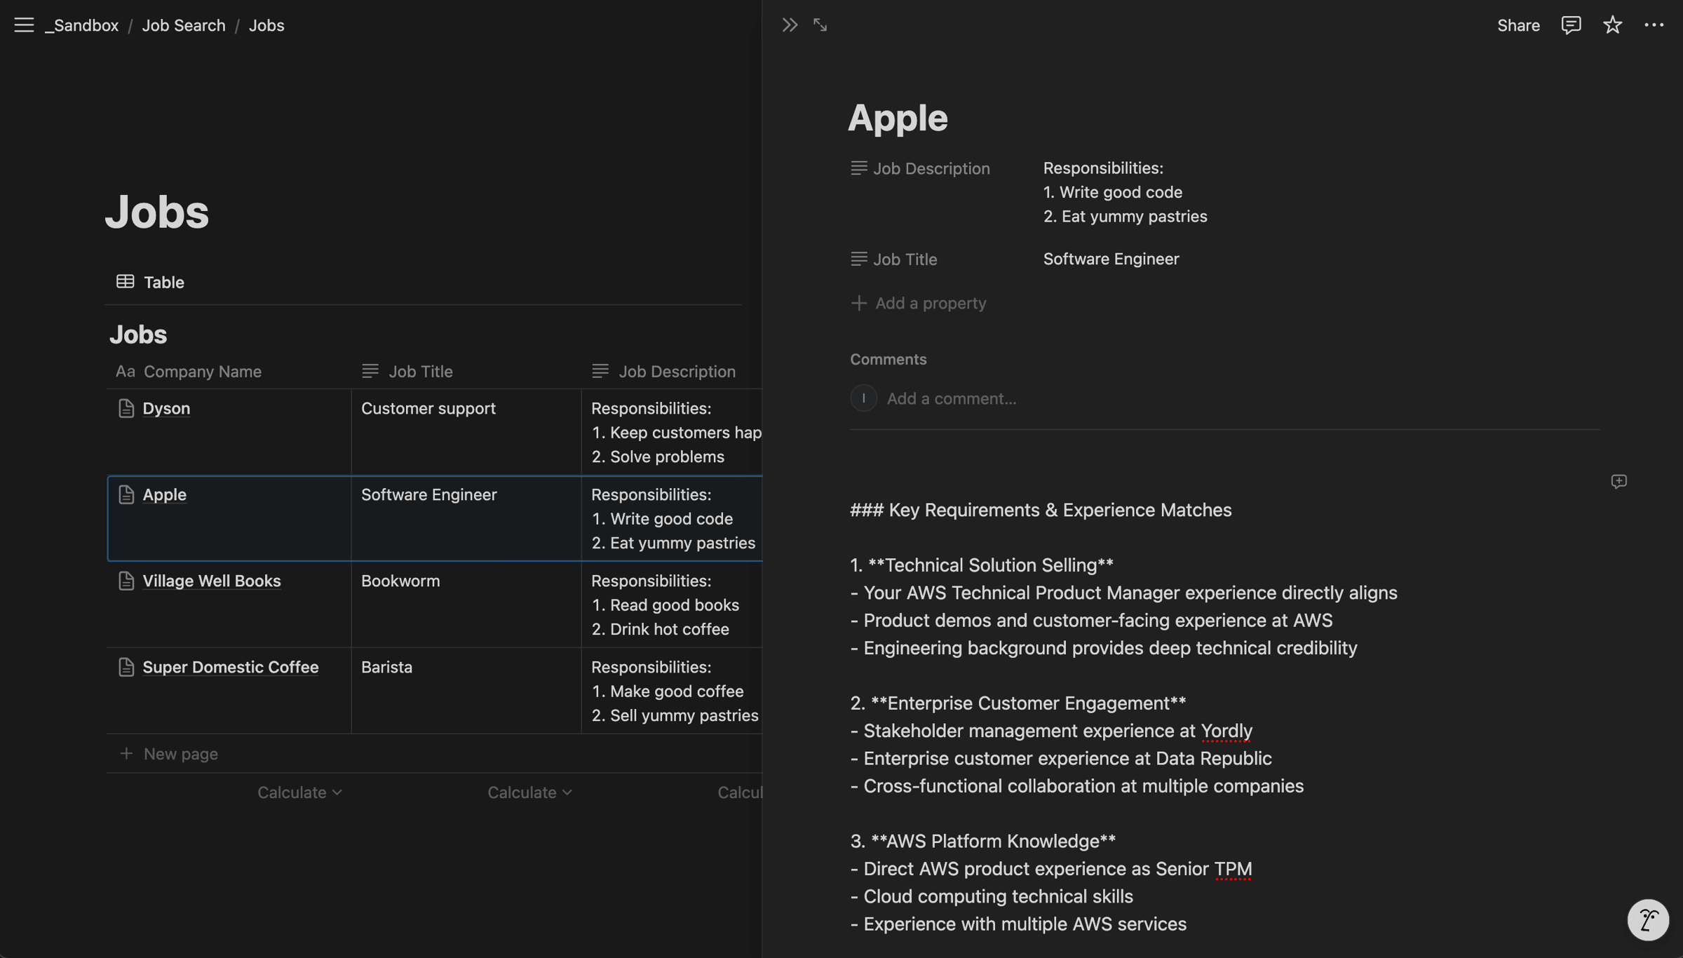The height and width of the screenshot is (958, 1683).
Task: Click the Super Domestic Coffee page icon
Action: tap(126, 667)
